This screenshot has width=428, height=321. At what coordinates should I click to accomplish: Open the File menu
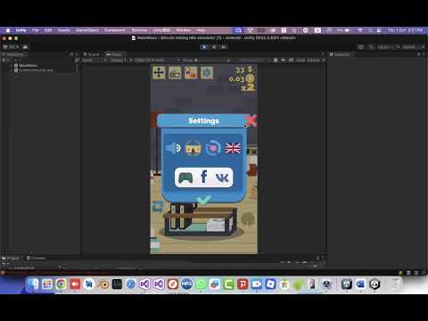coord(36,30)
